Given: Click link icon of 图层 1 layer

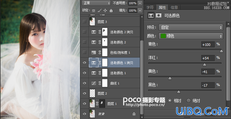Looking at the screenshot, I should tap(97, 103).
